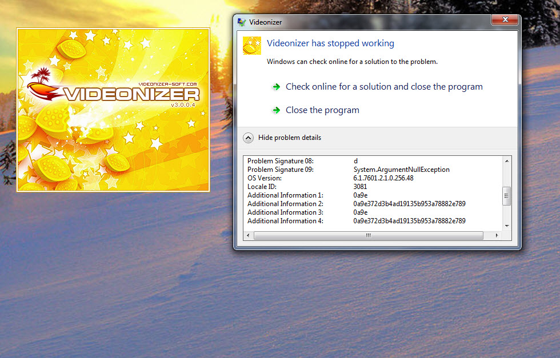Select the Problem Signature 08 label

(281, 161)
